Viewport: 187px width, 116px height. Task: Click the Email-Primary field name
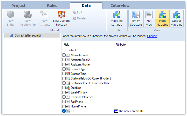point(79,92)
